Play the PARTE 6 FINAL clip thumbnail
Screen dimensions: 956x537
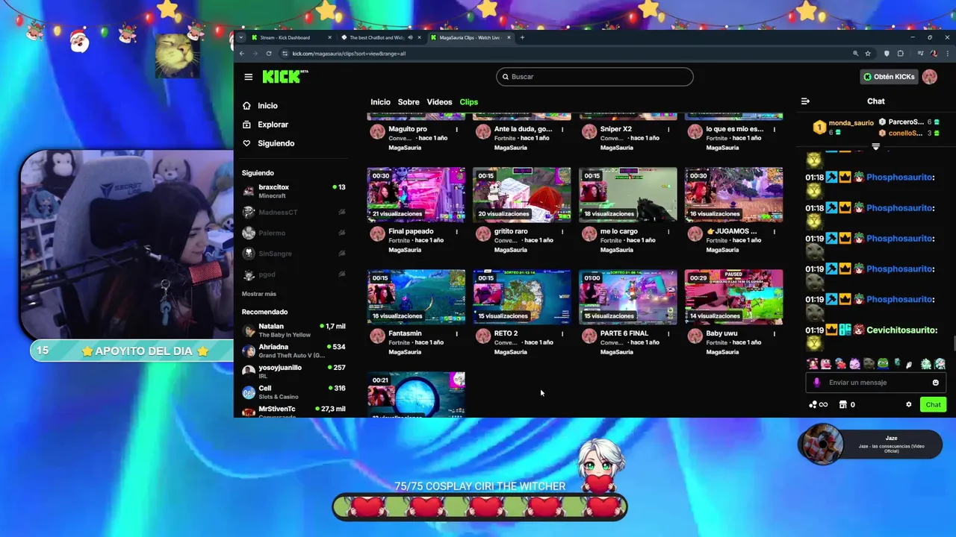[628, 297]
